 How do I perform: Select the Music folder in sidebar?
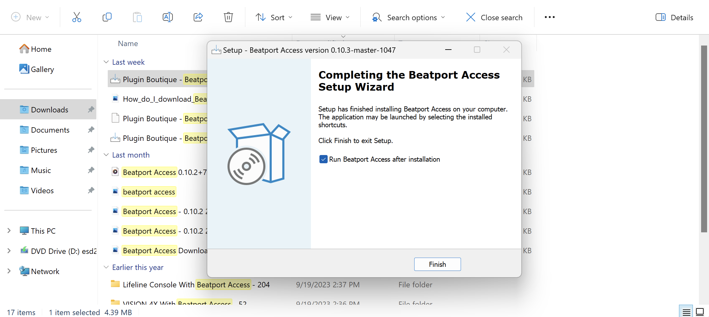pos(41,170)
